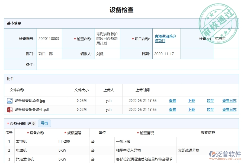Open 查看日志 for 设备检查现场图.jpg

coord(229,101)
